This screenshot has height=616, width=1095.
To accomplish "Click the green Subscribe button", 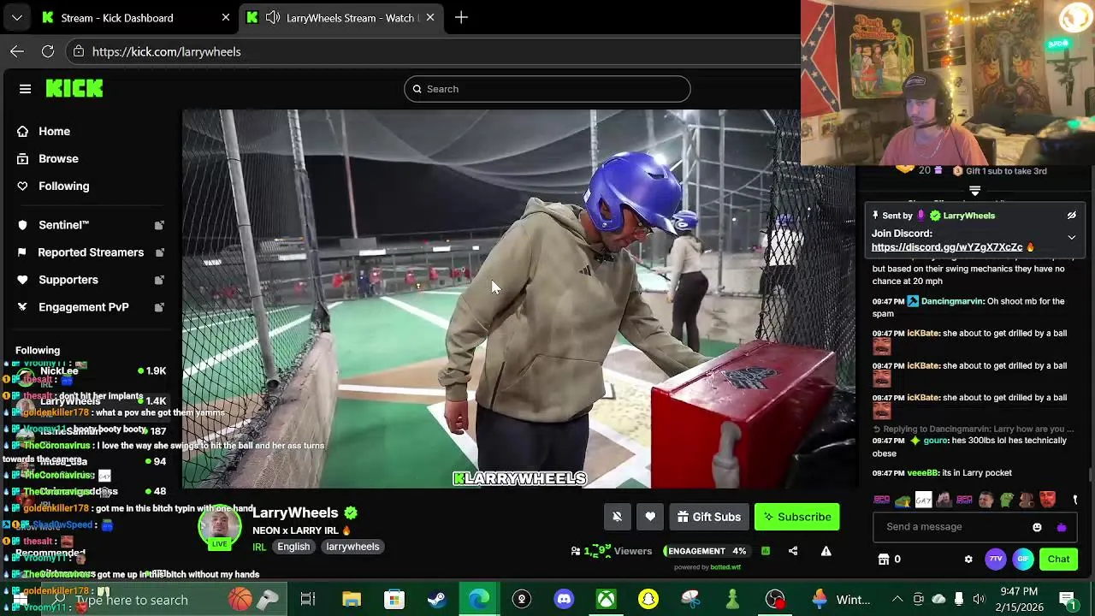I will point(796,517).
